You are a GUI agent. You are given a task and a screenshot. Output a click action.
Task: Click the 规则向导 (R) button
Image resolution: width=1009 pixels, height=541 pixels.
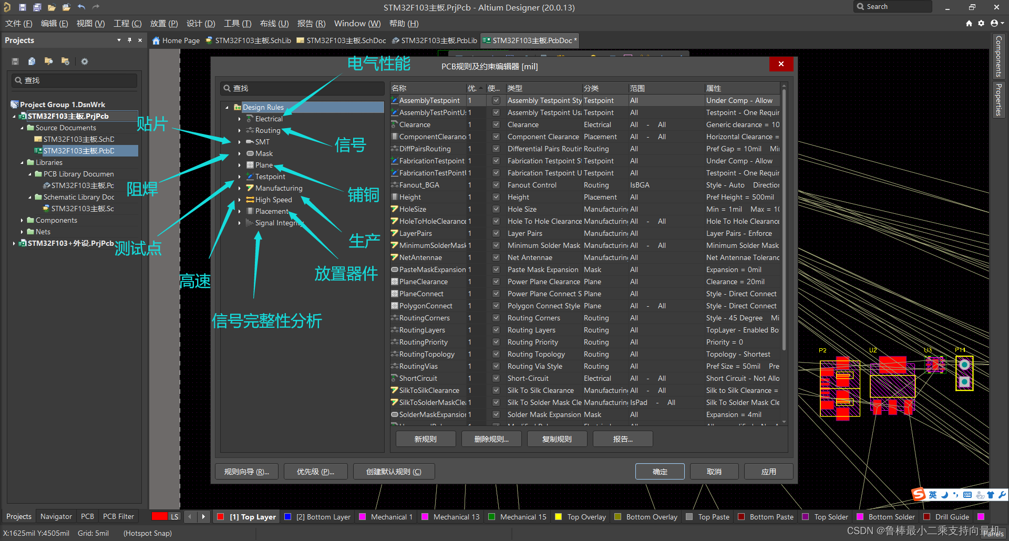(246, 472)
